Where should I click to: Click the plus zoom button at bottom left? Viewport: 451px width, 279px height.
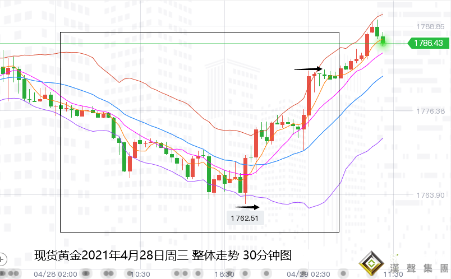pyautogui.click(x=3, y=259)
